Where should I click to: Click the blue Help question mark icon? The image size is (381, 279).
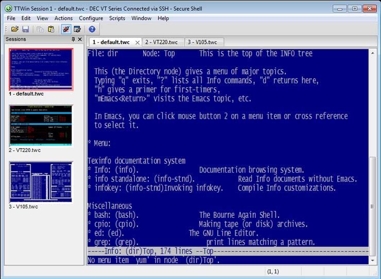(x=92, y=29)
